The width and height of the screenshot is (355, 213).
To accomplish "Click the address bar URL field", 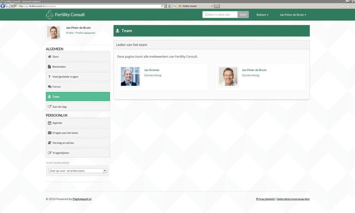I will pyautogui.click(x=88, y=6).
